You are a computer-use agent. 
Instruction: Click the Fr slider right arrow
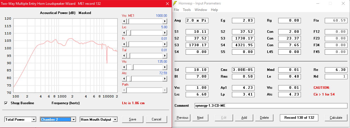click(x=165, y=44)
